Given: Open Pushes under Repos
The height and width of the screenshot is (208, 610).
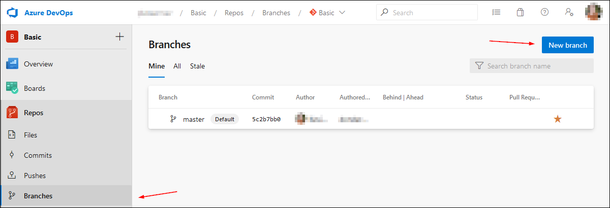Looking at the screenshot, I should [x=66, y=176].
